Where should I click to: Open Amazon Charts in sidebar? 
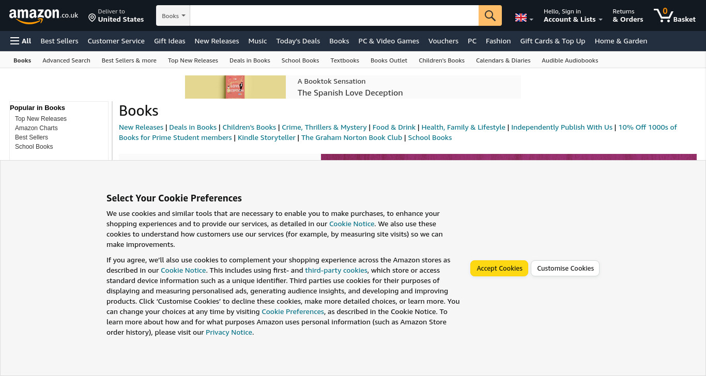tap(36, 128)
